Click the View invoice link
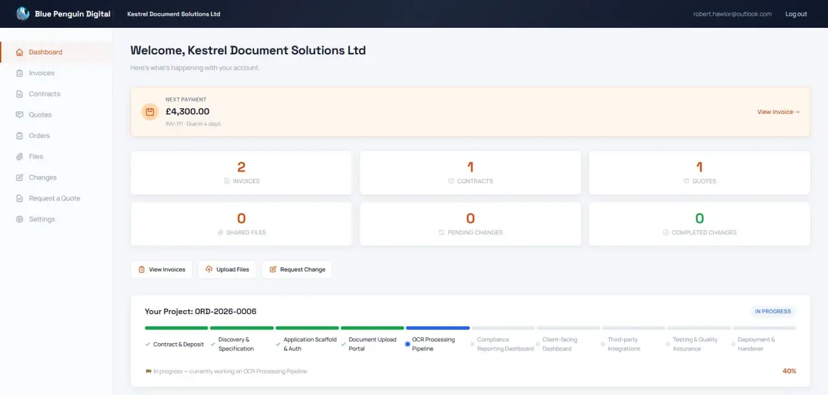 click(778, 112)
